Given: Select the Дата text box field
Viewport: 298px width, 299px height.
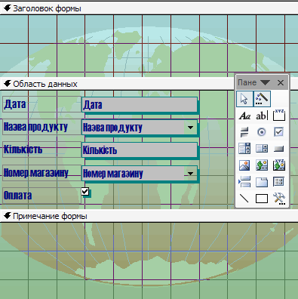Looking at the screenshot, I should (x=140, y=104).
